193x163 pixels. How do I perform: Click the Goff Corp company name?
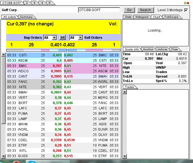click(9, 10)
